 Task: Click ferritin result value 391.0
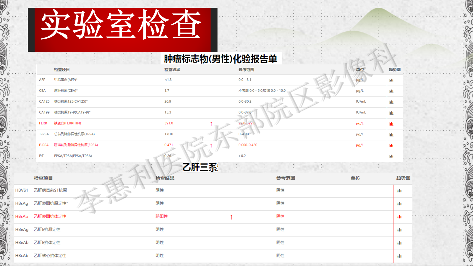[169, 123]
